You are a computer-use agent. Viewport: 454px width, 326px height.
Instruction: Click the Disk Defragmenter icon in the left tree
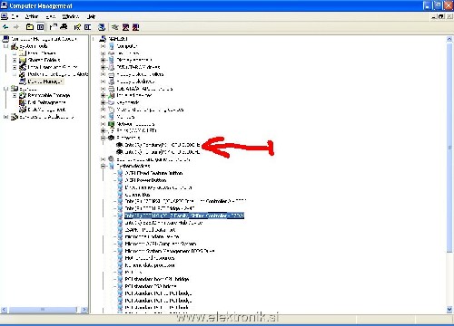click(x=23, y=102)
